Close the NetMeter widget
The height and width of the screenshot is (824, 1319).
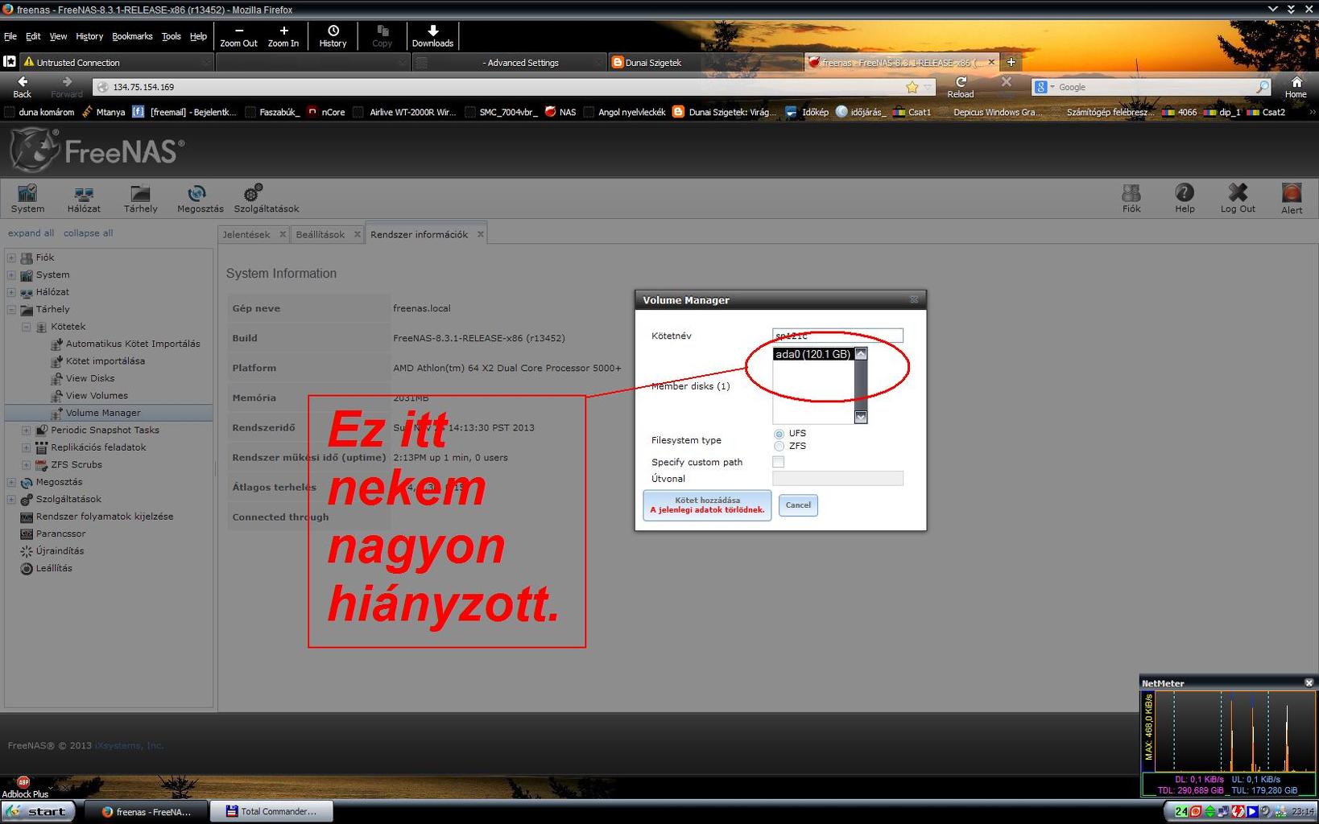(x=1309, y=682)
